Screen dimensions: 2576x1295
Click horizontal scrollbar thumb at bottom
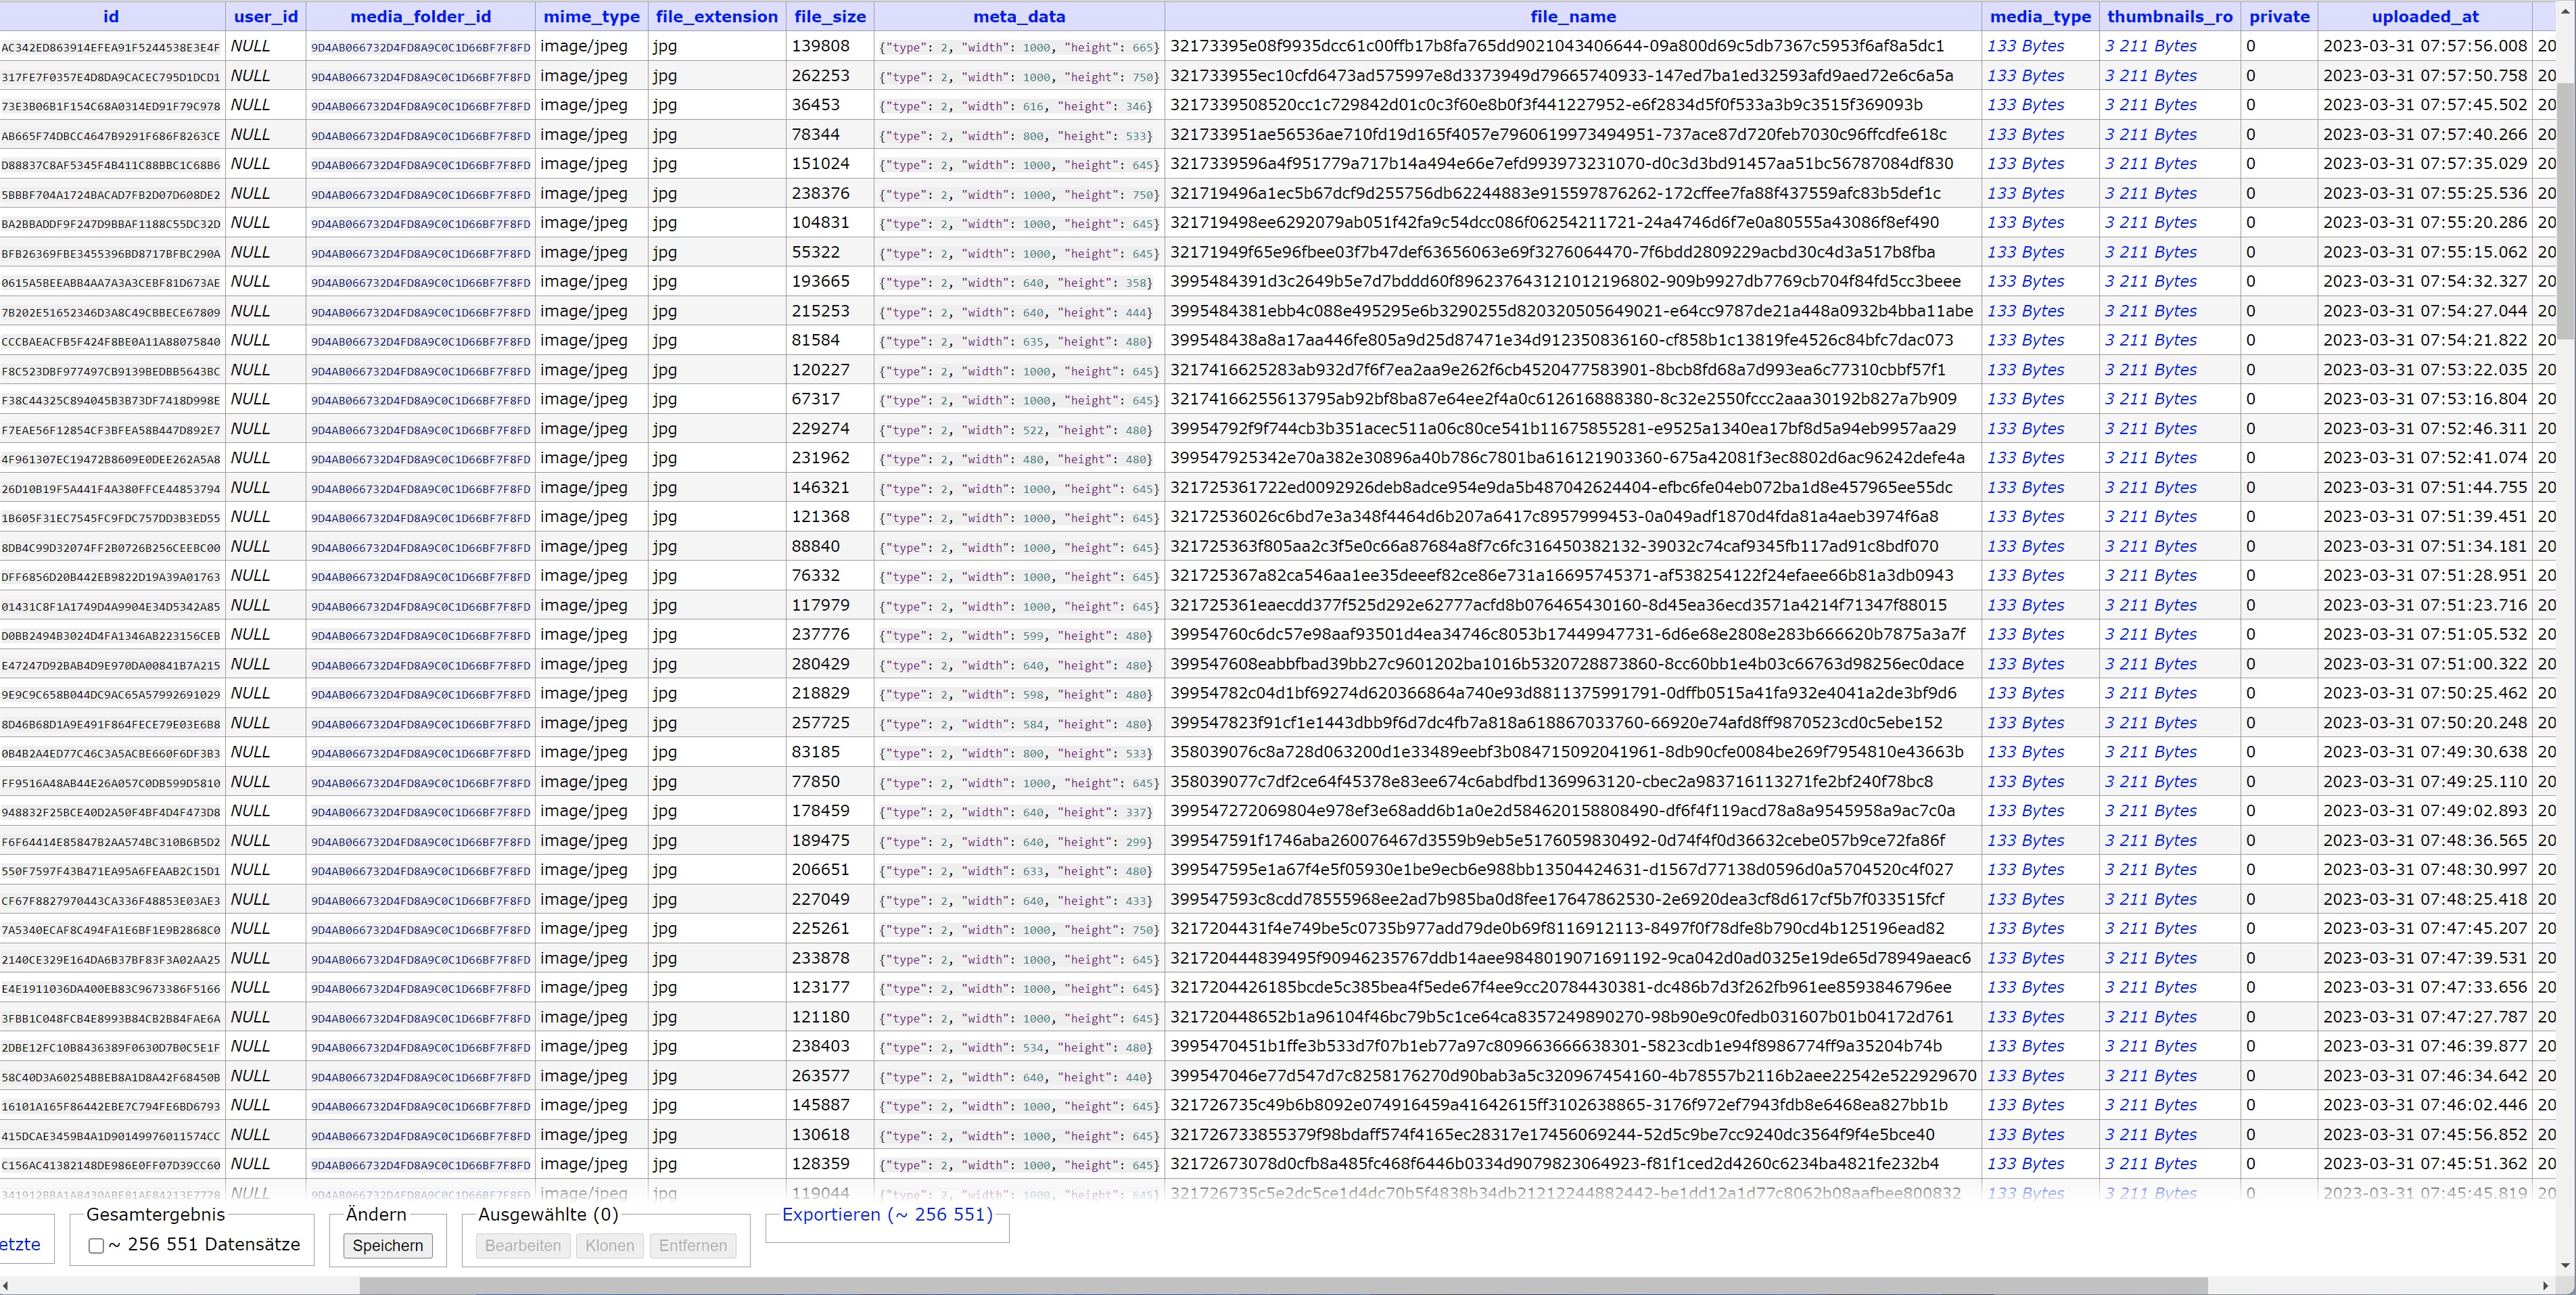[1283, 1285]
